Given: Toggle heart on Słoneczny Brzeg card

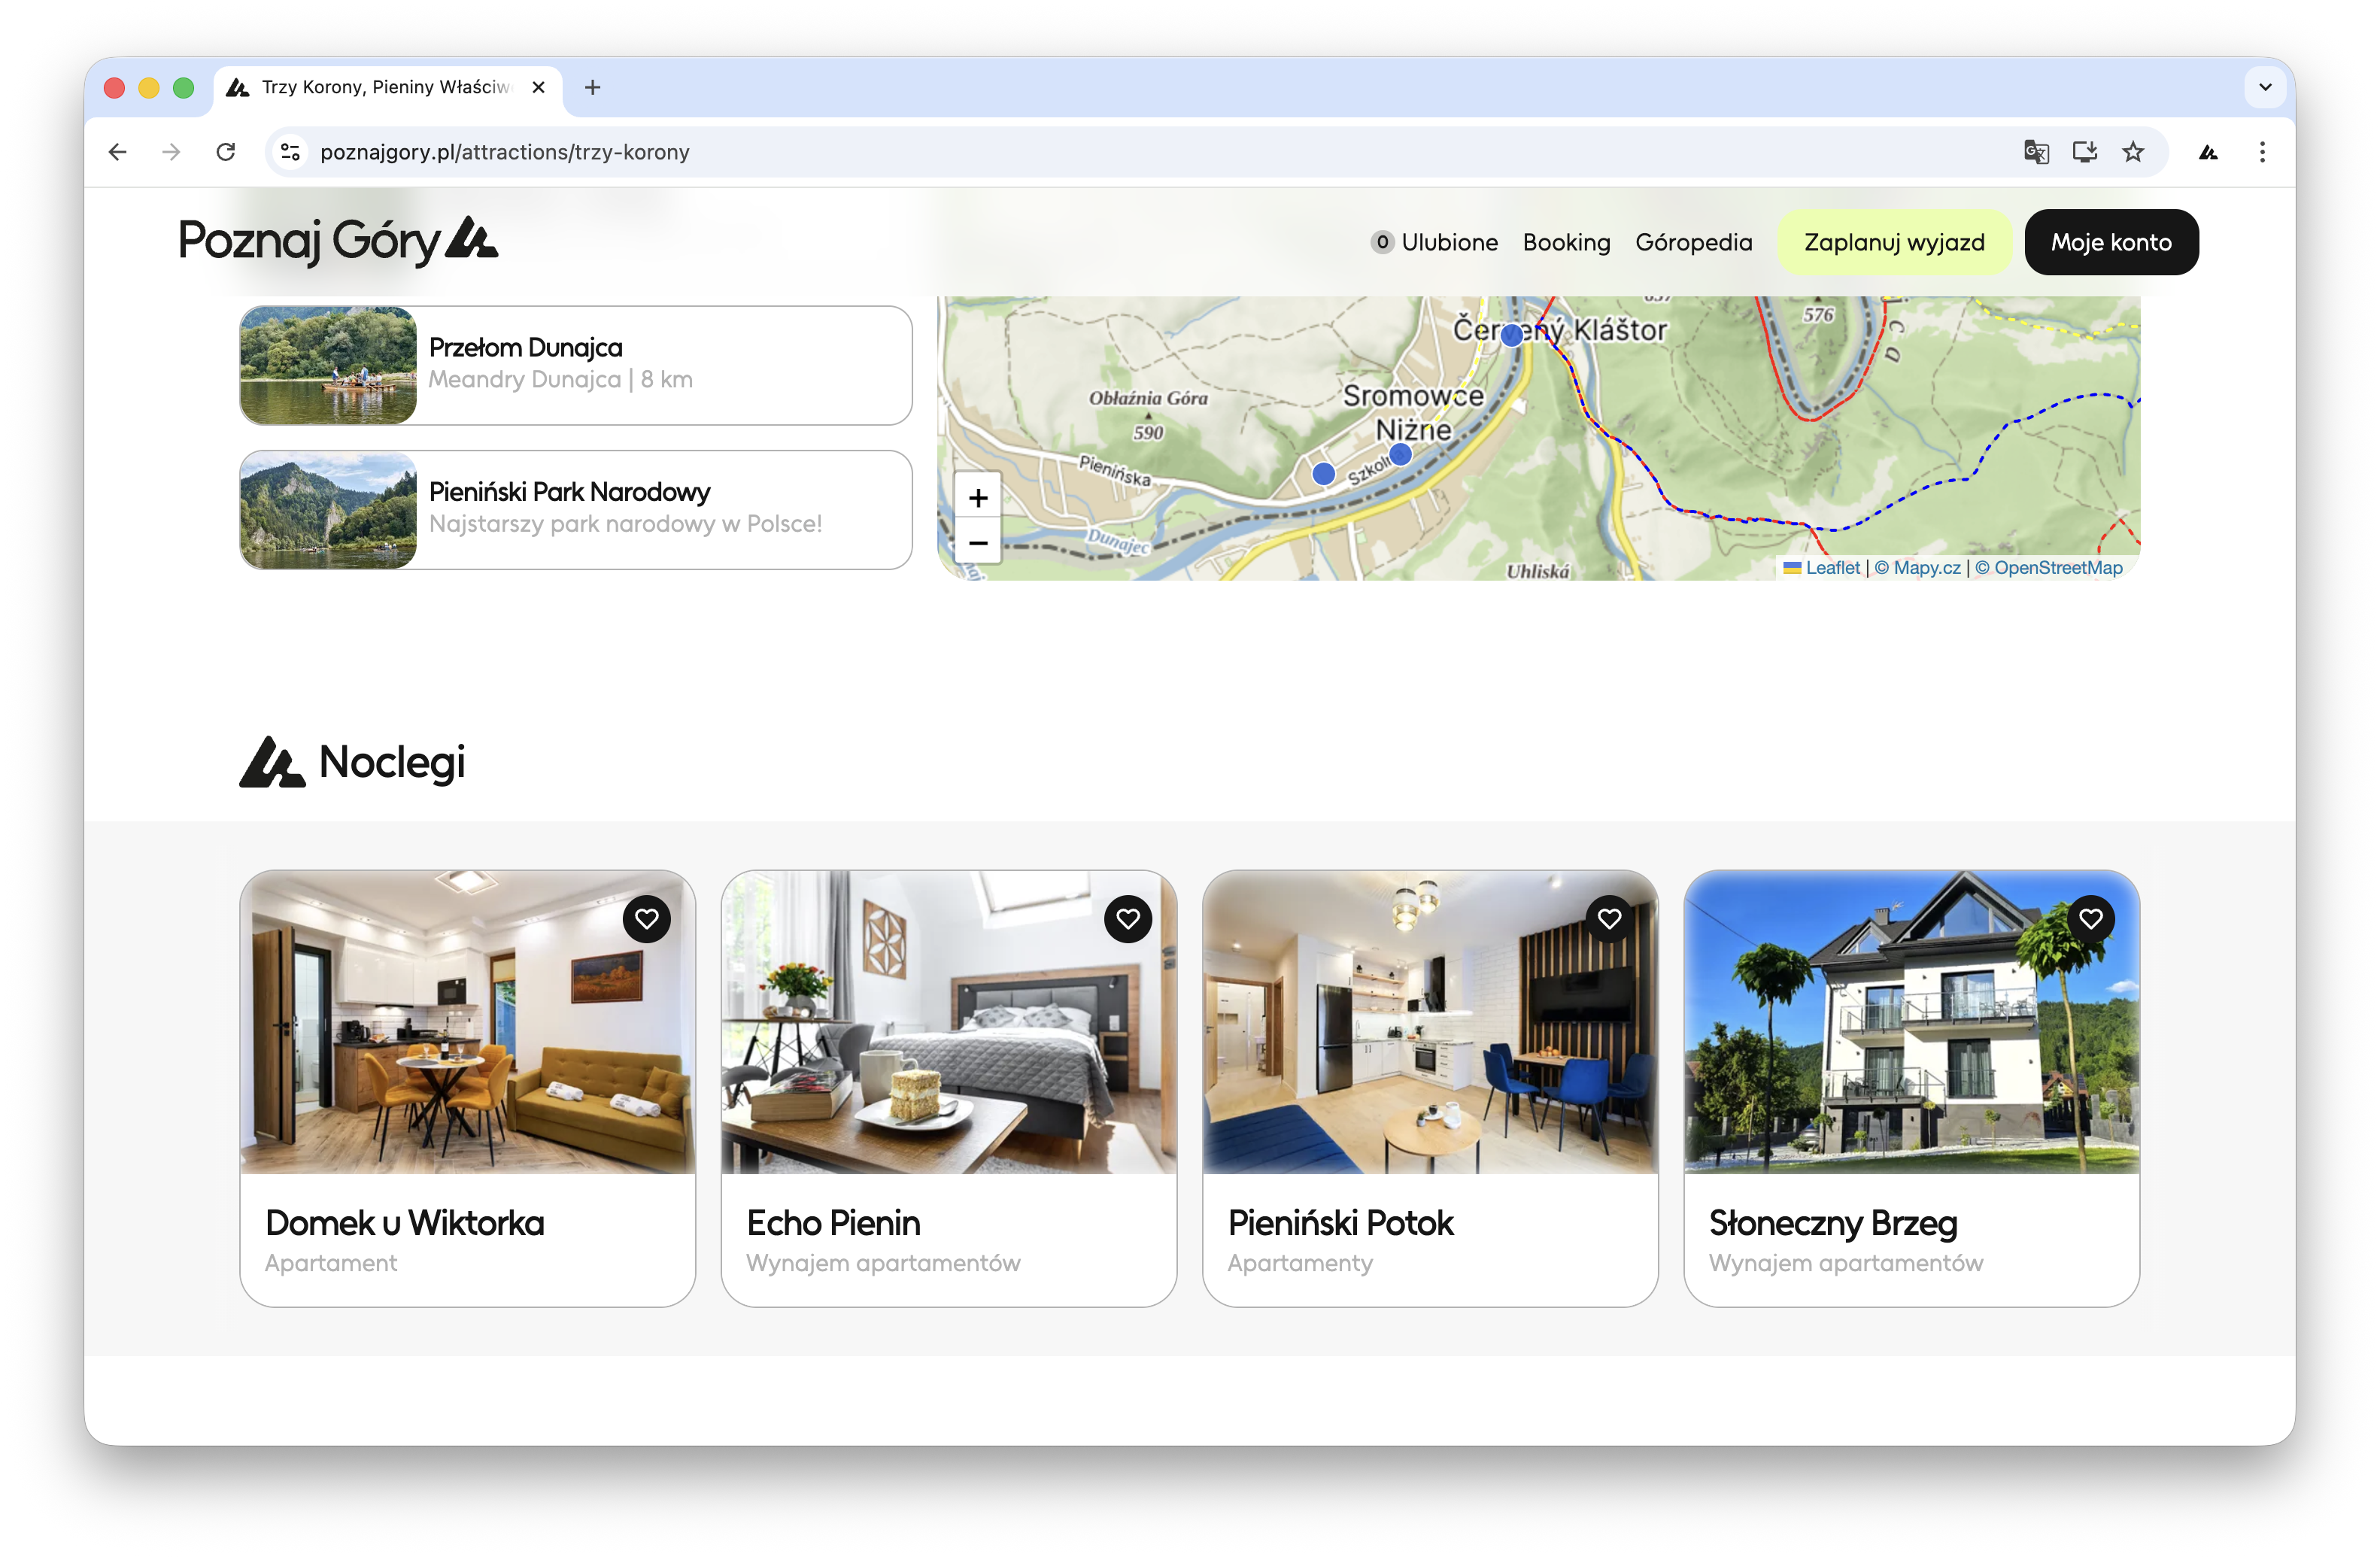Looking at the screenshot, I should point(2090,918).
